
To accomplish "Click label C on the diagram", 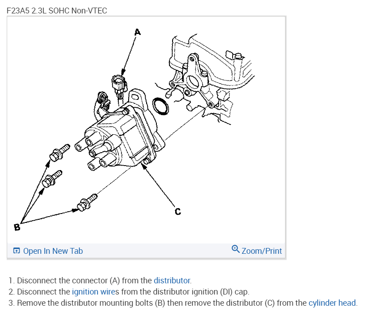I will point(177,211).
